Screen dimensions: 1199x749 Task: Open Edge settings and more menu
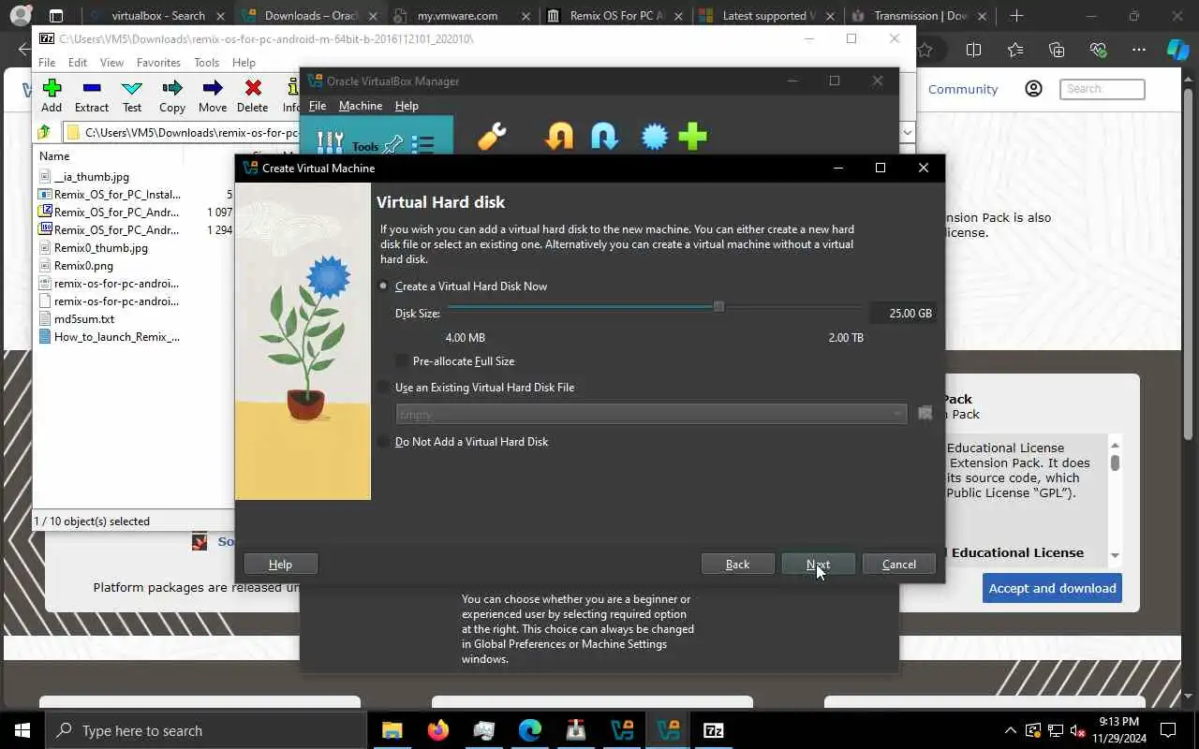pos(1138,51)
